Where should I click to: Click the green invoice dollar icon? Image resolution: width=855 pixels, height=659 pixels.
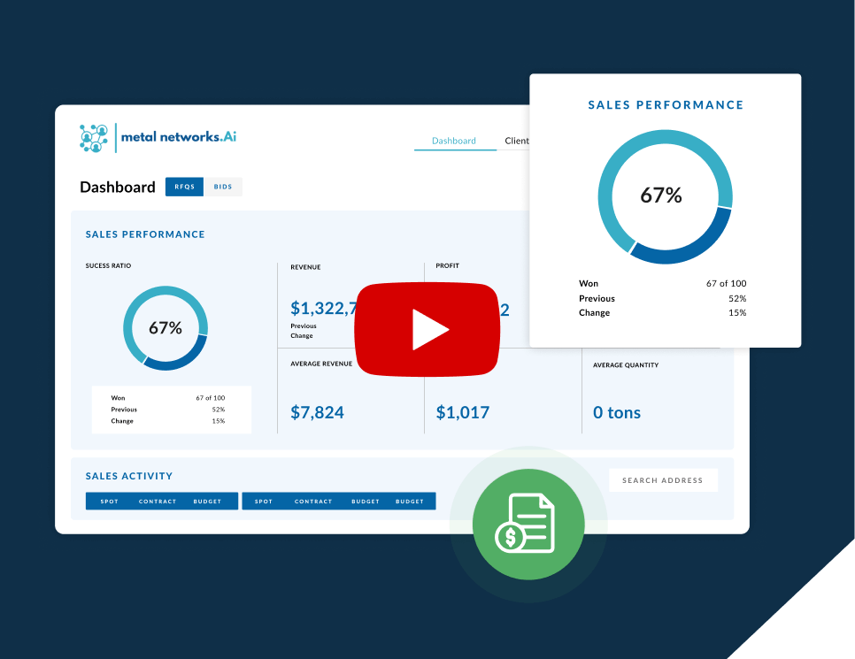[x=528, y=524]
